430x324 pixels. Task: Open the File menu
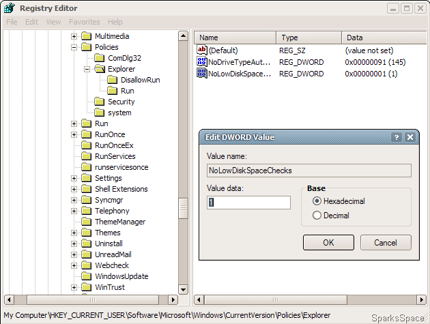(12, 22)
